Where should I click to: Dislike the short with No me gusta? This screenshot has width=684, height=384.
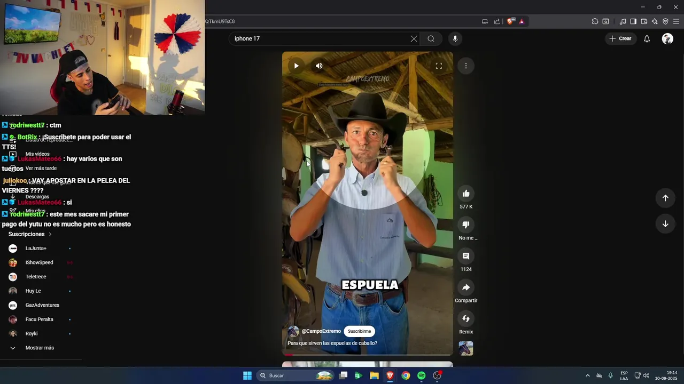point(466,225)
